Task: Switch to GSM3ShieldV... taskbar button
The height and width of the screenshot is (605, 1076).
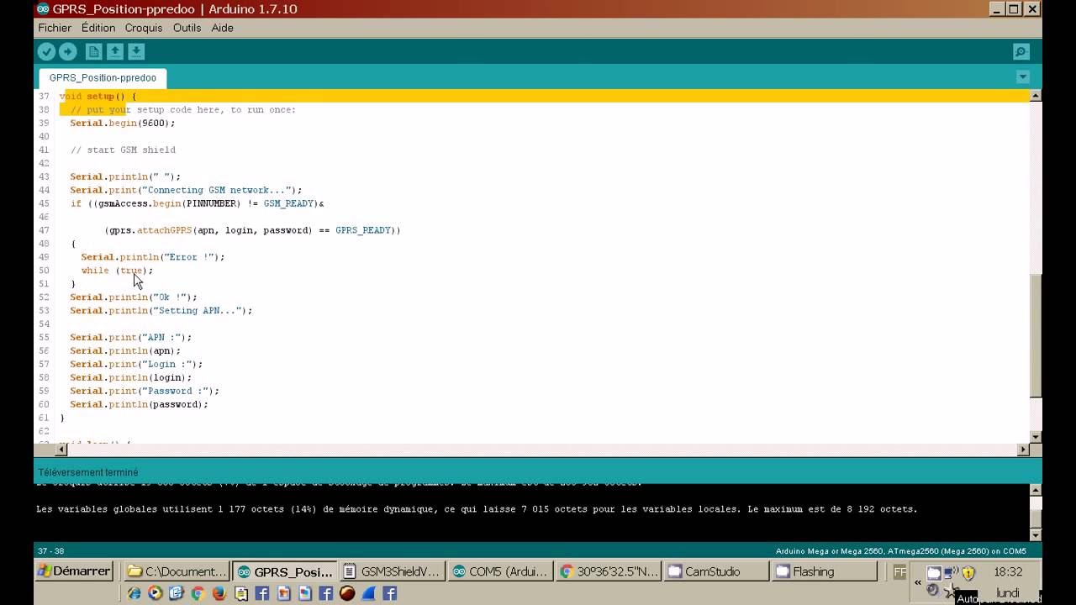Action: (x=392, y=571)
